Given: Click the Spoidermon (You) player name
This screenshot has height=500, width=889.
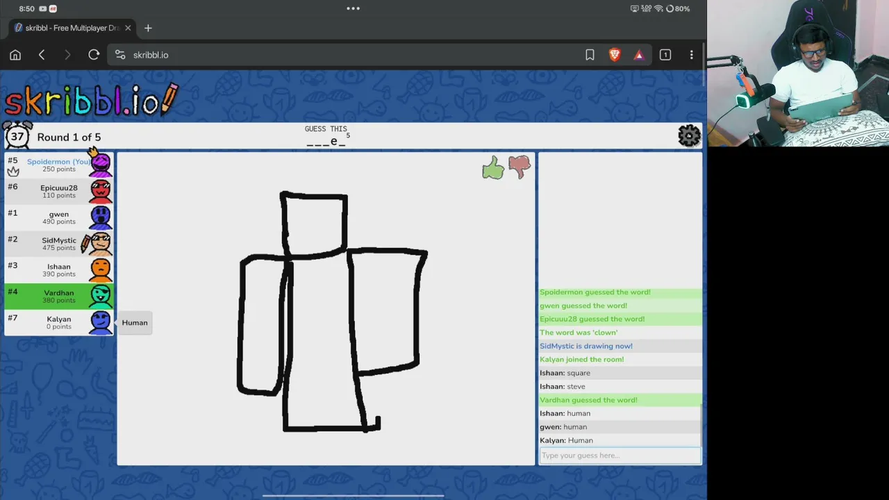Looking at the screenshot, I should point(59,162).
